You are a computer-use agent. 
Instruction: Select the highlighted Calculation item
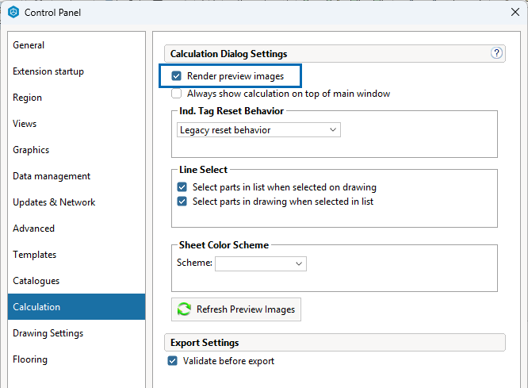pos(77,307)
